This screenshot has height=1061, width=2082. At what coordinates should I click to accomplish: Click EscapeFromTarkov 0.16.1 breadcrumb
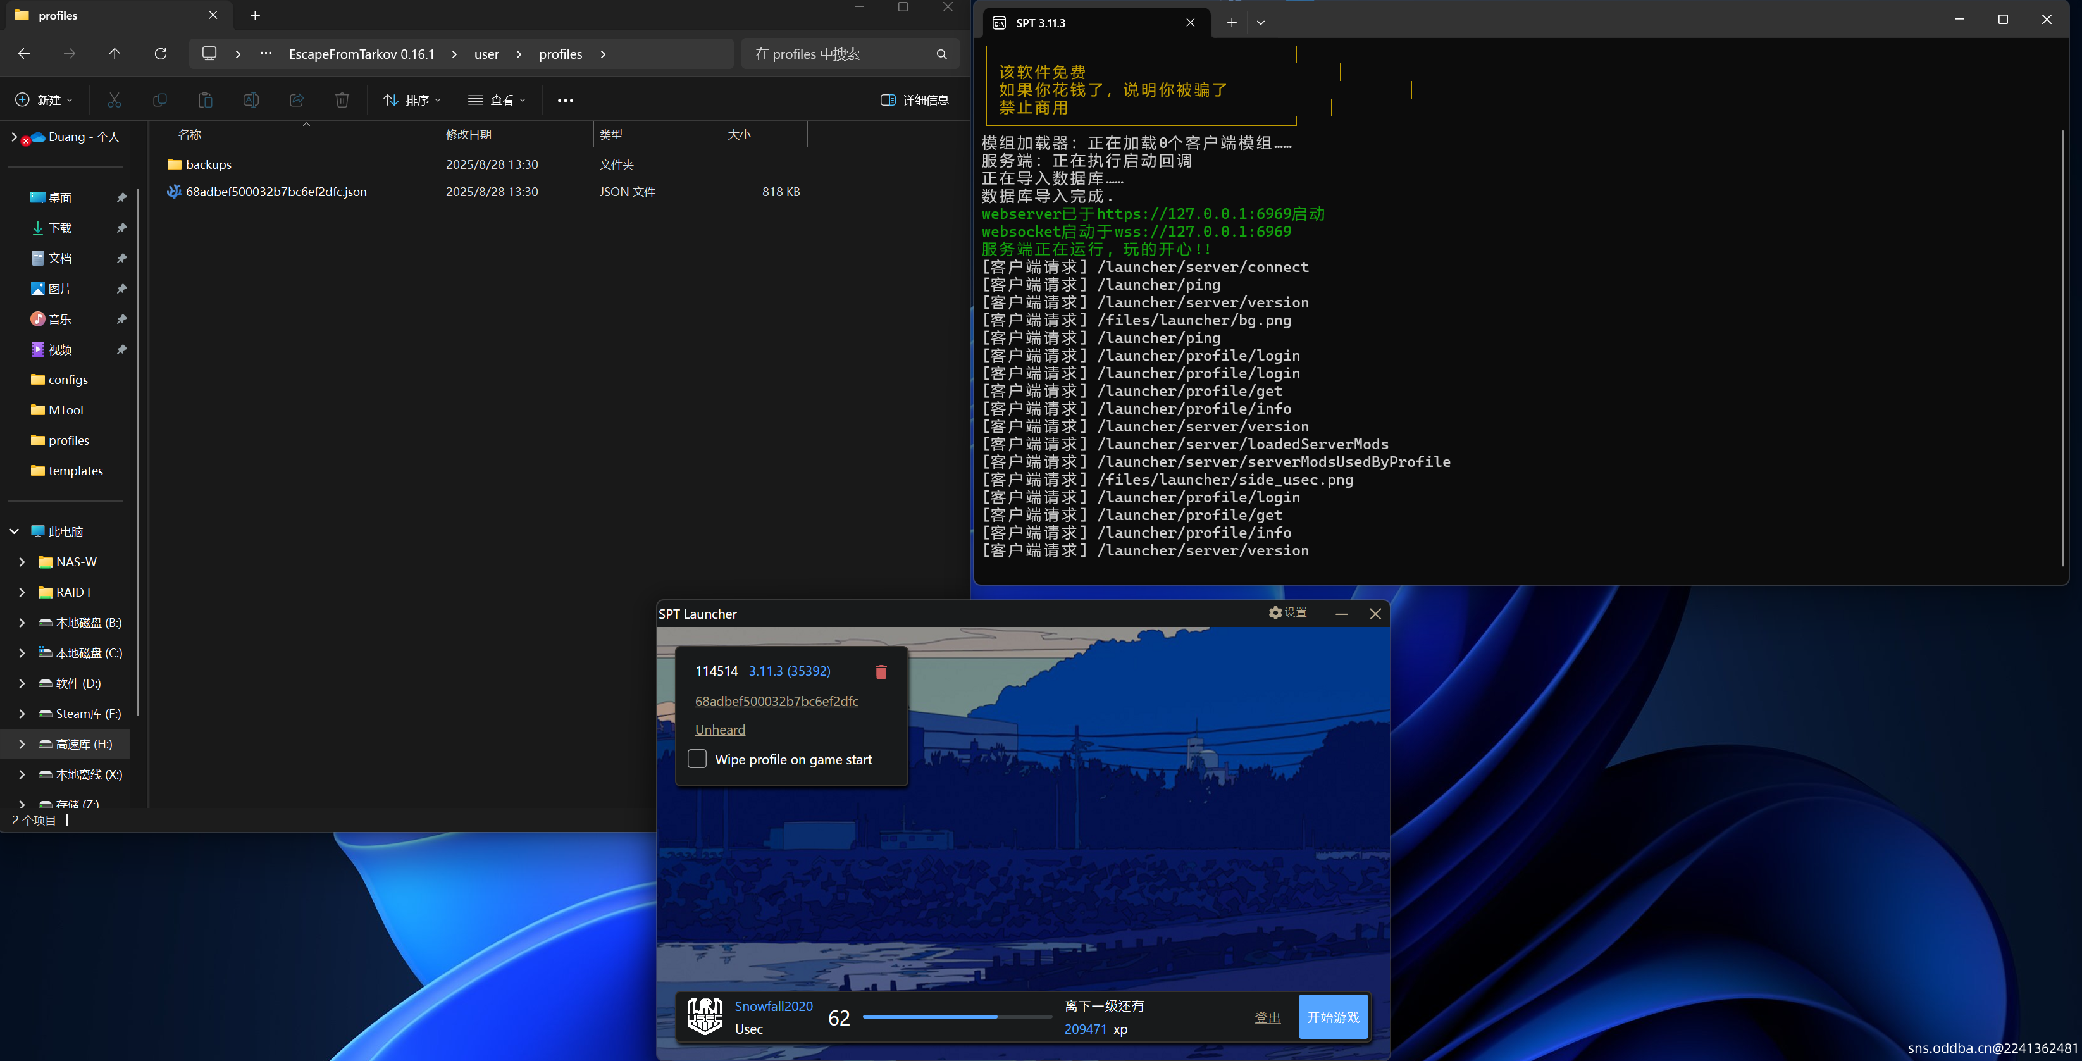[361, 54]
